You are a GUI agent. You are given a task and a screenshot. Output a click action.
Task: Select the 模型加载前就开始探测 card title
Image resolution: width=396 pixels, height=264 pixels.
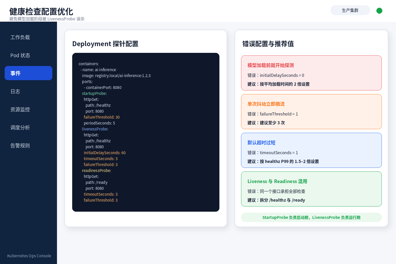click(x=270, y=65)
